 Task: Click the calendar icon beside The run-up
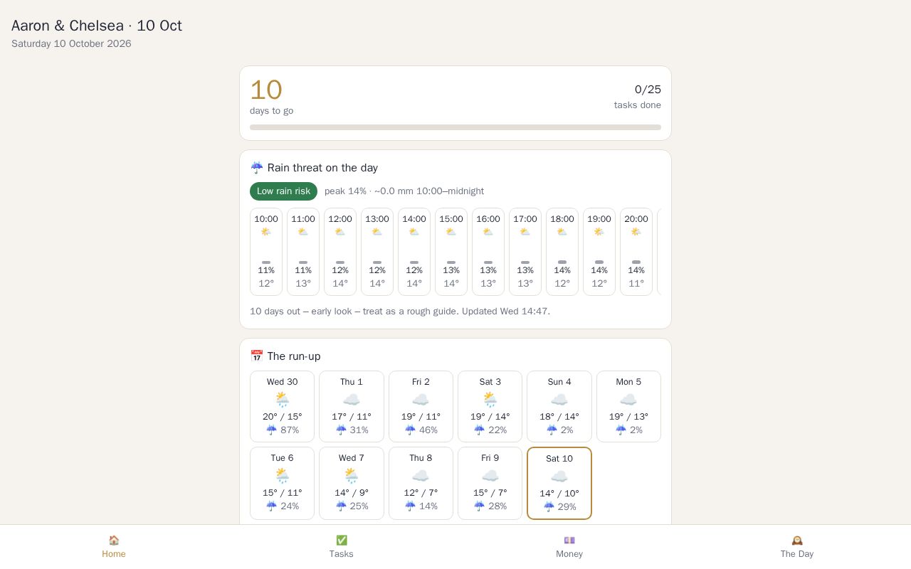tap(257, 356)
